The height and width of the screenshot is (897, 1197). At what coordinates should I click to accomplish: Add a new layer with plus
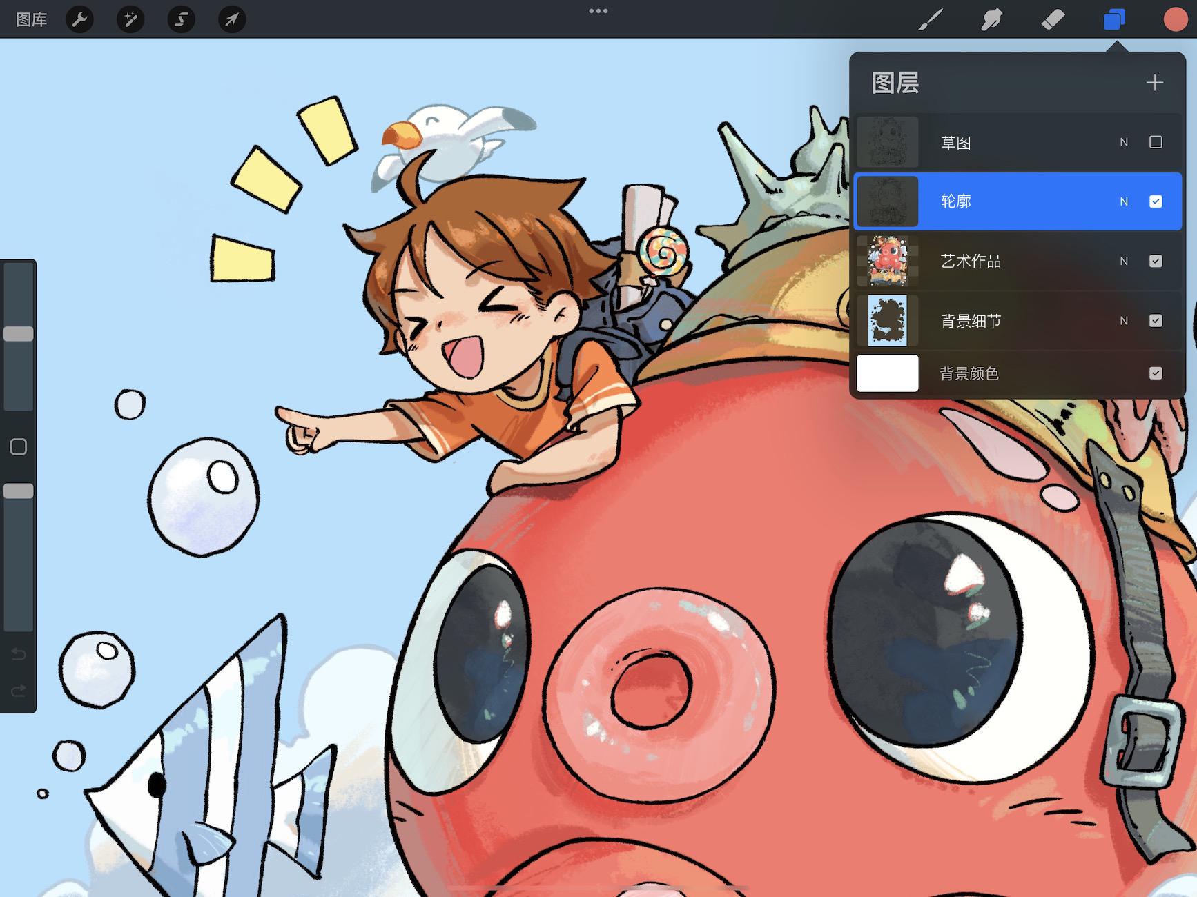1154,83
